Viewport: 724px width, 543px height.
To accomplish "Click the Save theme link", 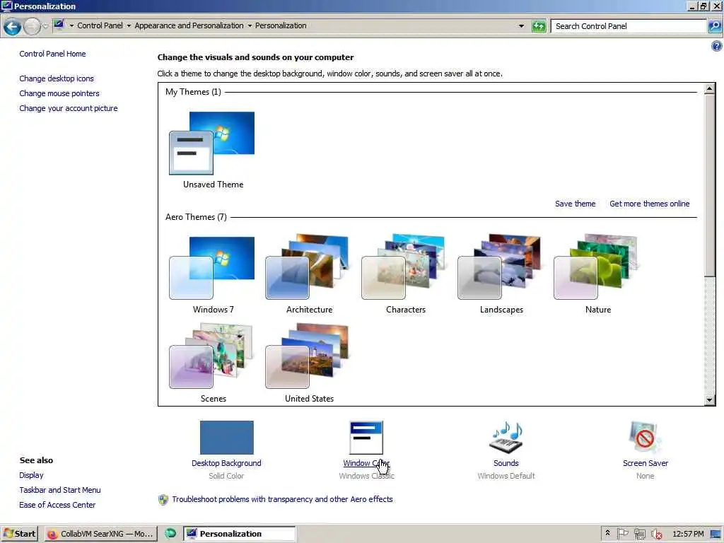I will [575, 204].
